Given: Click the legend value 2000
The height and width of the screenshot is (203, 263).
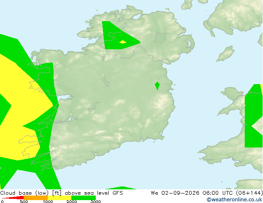Looking at the screenshot, I should coord(72,201).
